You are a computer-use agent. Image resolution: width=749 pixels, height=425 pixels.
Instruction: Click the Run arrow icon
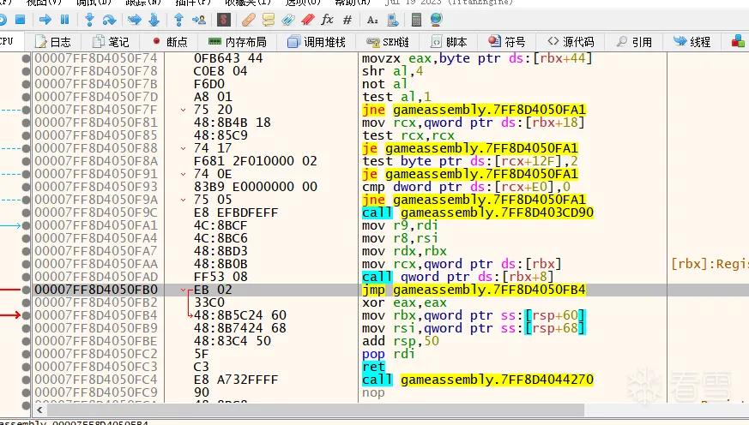click(45, 20)
